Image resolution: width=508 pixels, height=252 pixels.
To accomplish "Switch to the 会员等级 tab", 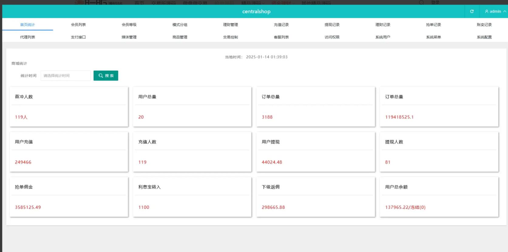I will click(129, 25).
